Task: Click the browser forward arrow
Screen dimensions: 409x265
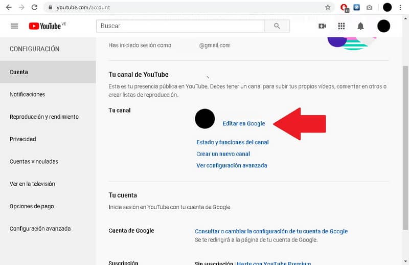Action: (x=21, y=7)
